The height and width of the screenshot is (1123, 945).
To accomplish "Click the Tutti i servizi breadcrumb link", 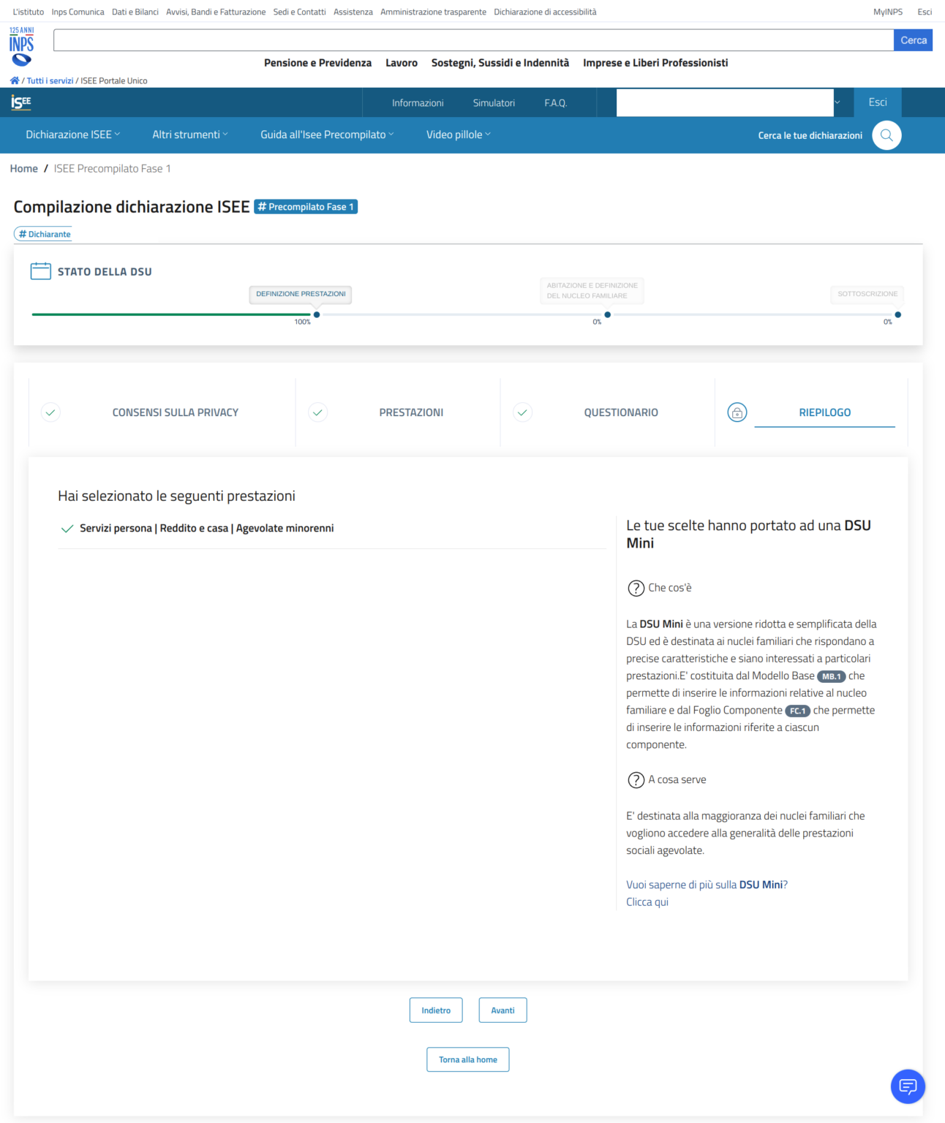I will click(x=50, y=80).
